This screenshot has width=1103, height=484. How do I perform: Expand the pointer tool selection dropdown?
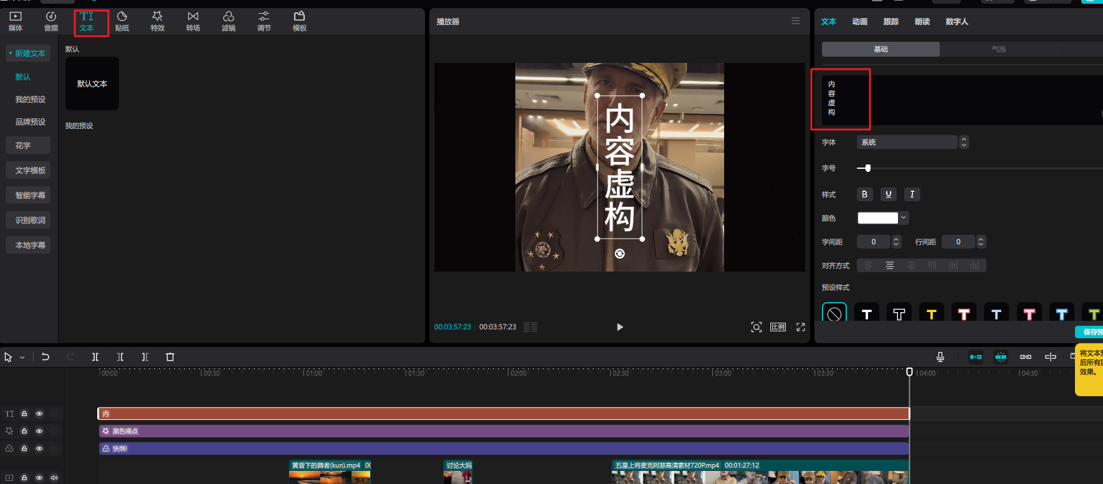click(22, 358)
